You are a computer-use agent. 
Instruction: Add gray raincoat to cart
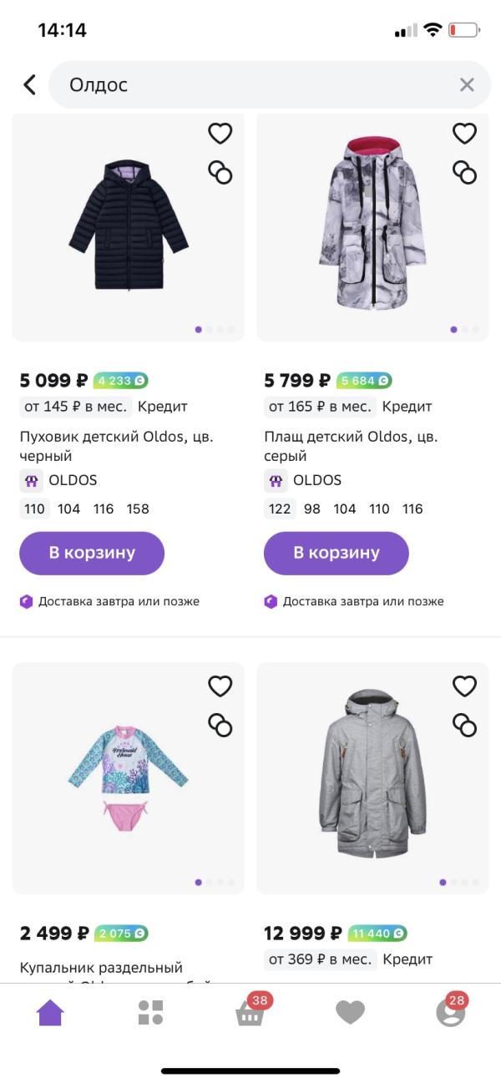337,553
